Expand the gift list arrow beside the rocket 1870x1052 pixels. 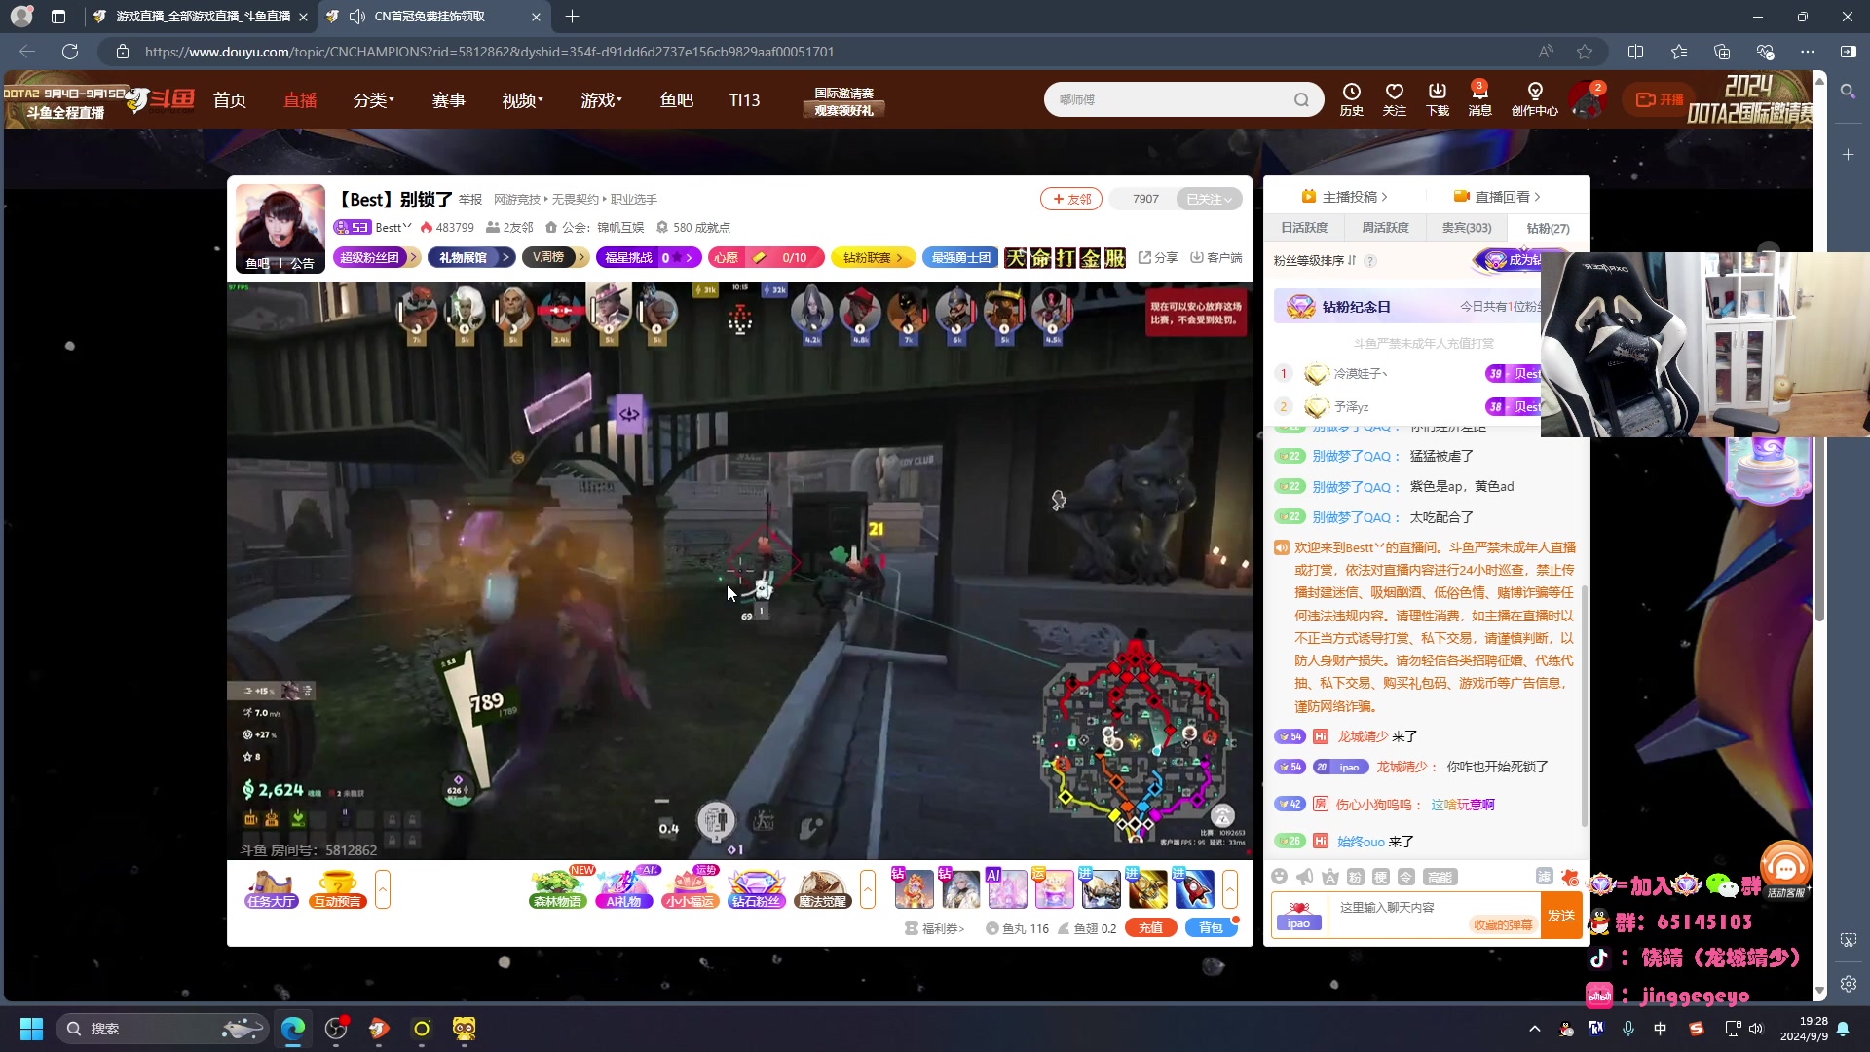click(1230, 888)
